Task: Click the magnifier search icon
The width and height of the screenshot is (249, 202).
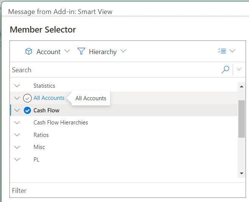Action: point(225,70)
